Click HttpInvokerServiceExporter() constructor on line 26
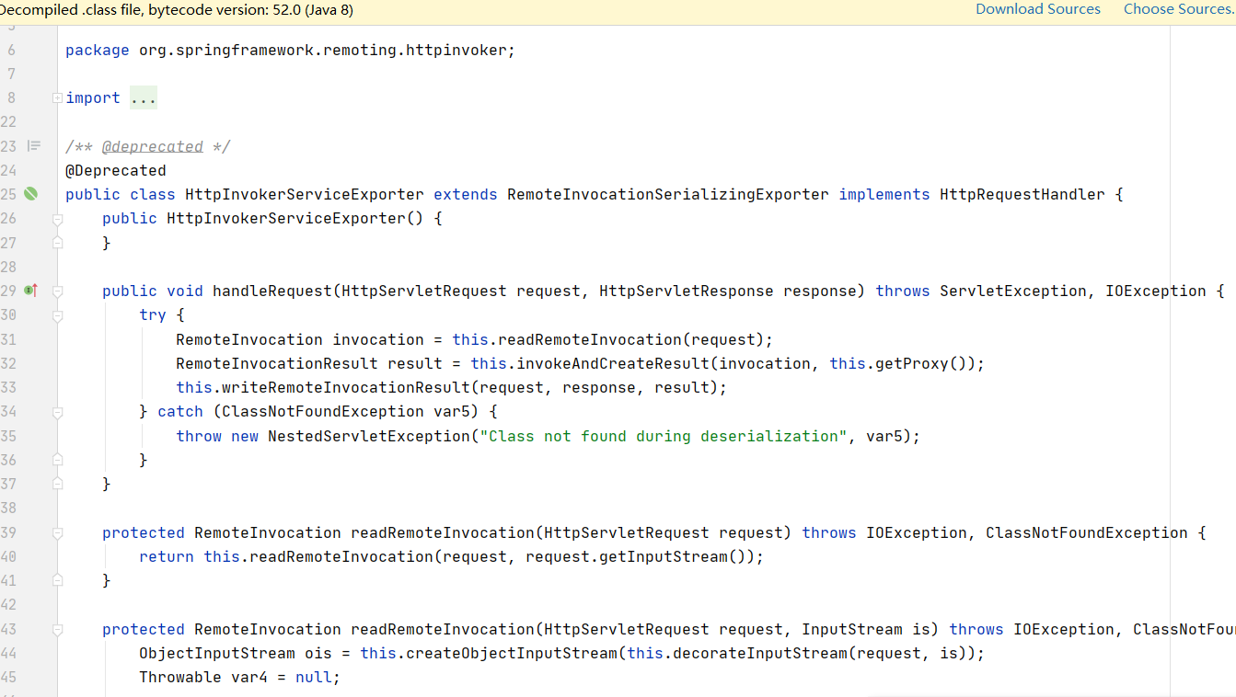The width and height of the screenshot is (1236, 697). pyautogui.click(x=295, y=218)
